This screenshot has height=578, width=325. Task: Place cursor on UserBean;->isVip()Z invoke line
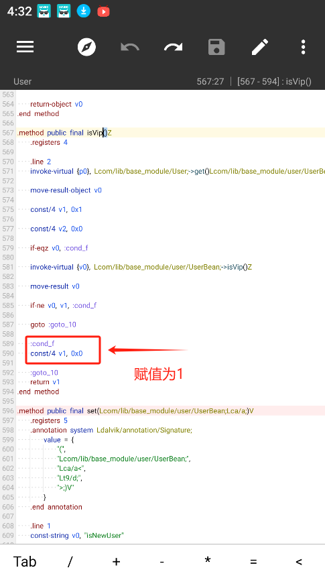pyautogui.click(x=141, y=267)
